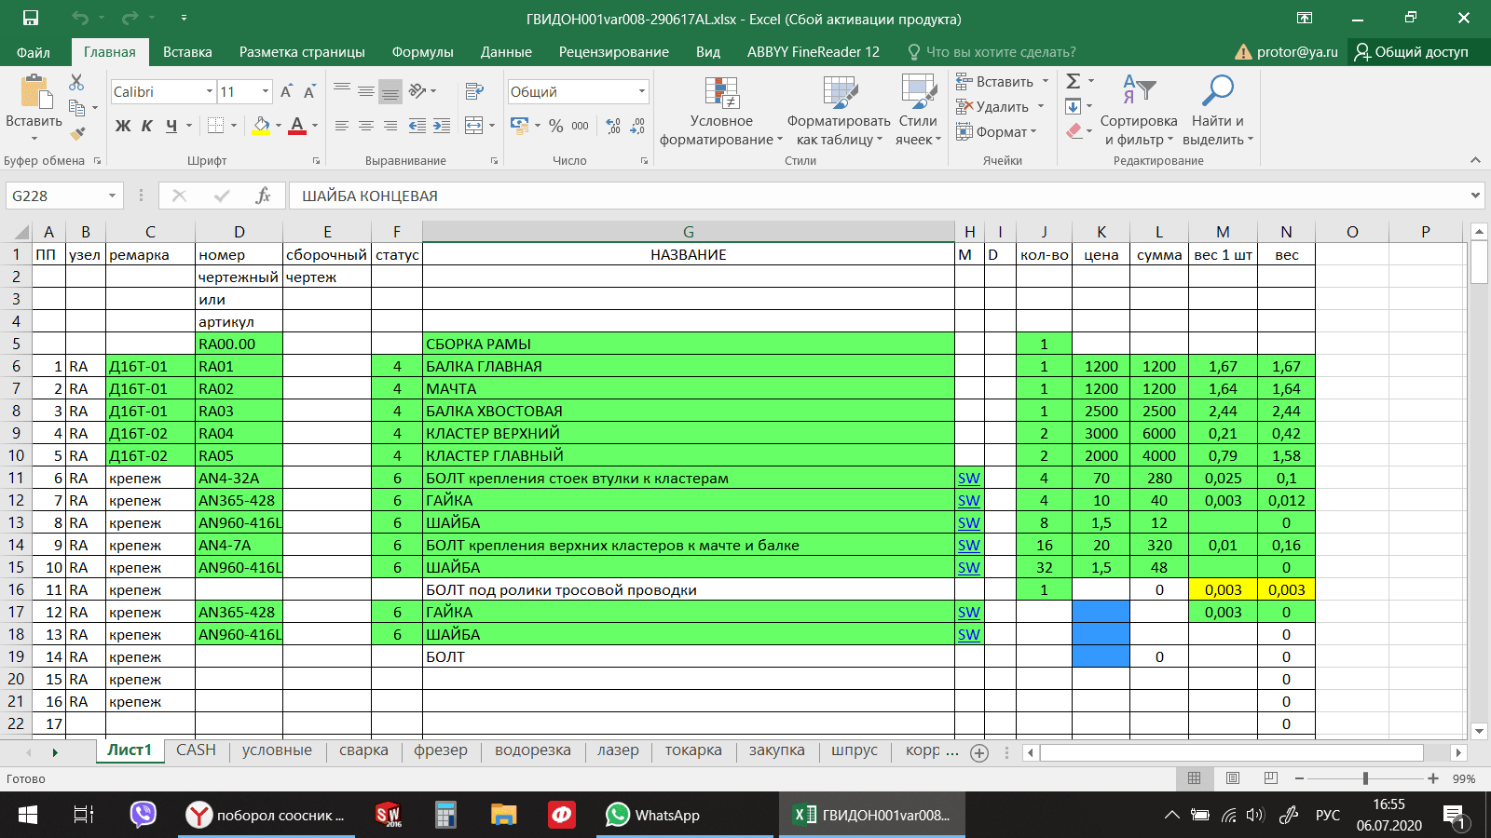Expand the Name Box dropdown arrow
The width and height of the screenshot is (1491, 838).
112,196
